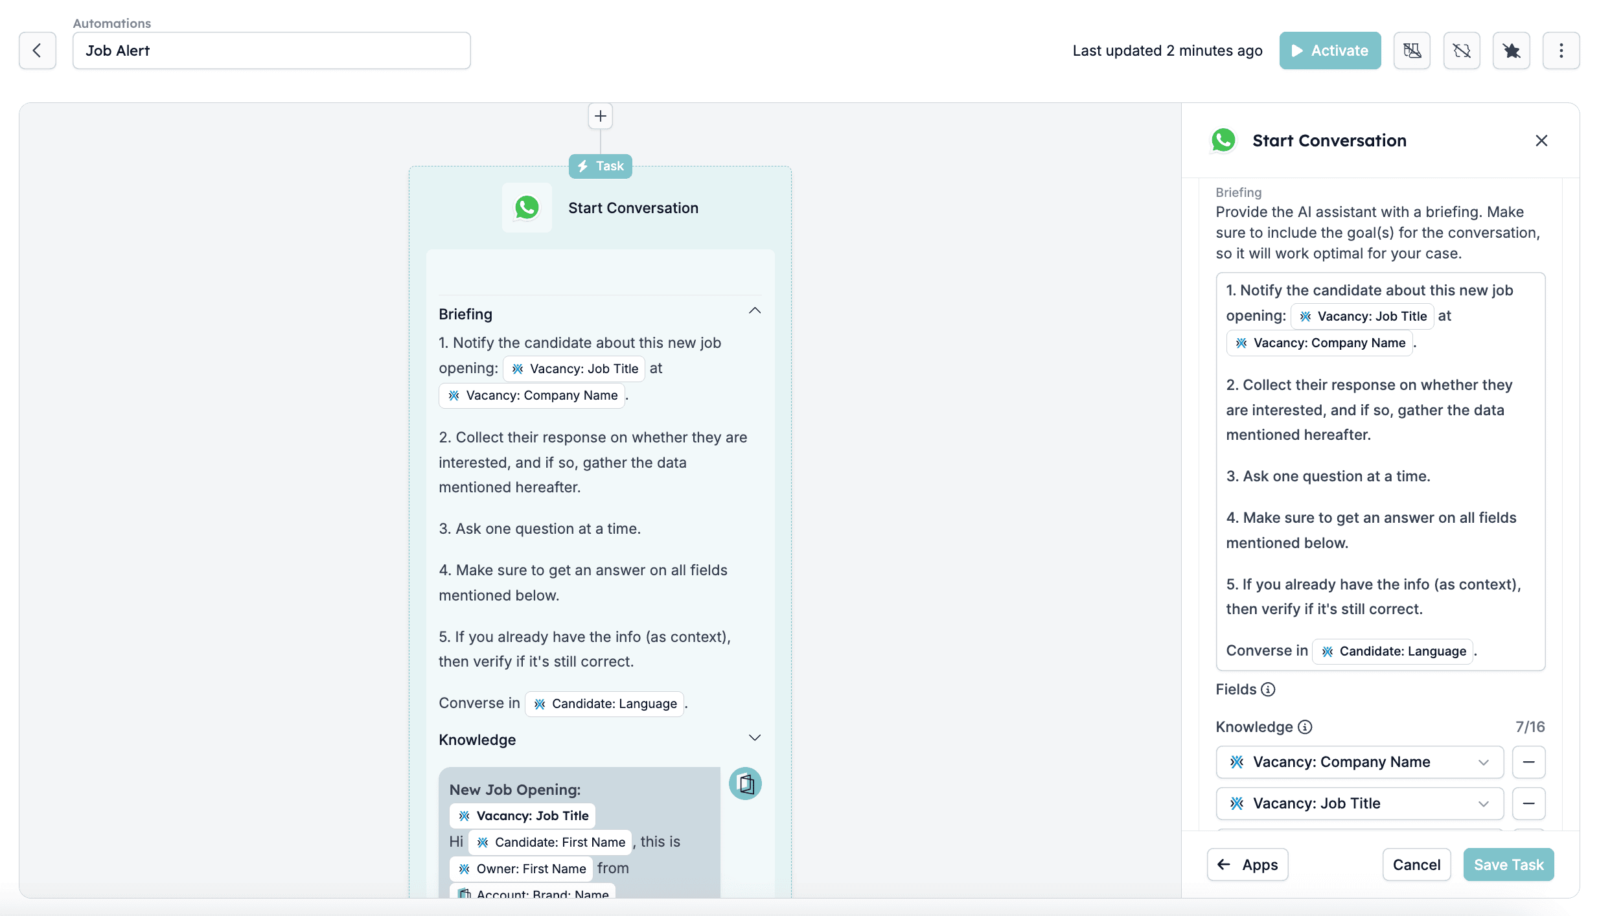Click the 'New Job Opening:' text
Viewport: 1599px width, 916px height.
pos(515,790)
